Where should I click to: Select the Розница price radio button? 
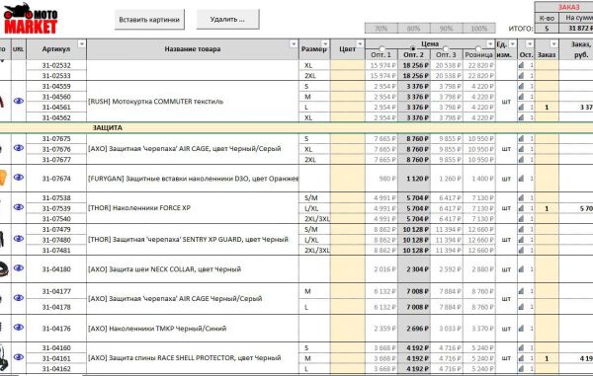tap(478, 48)
